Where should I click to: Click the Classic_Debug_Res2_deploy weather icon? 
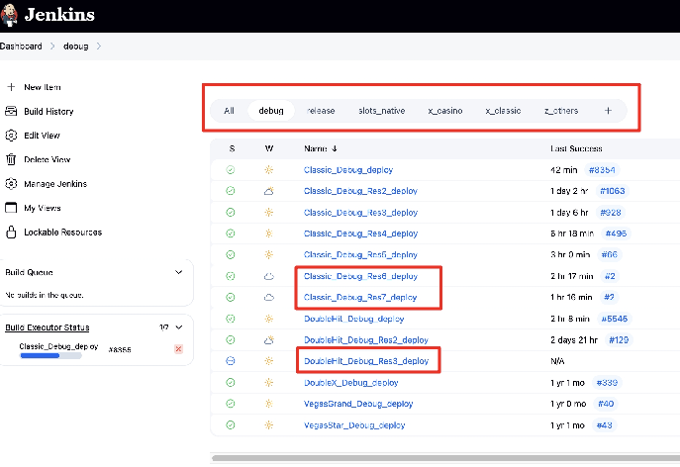pos(268,191)
